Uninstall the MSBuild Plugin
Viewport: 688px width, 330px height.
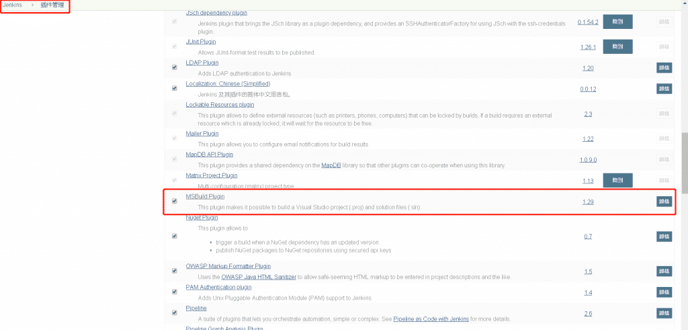pos(664,202)
